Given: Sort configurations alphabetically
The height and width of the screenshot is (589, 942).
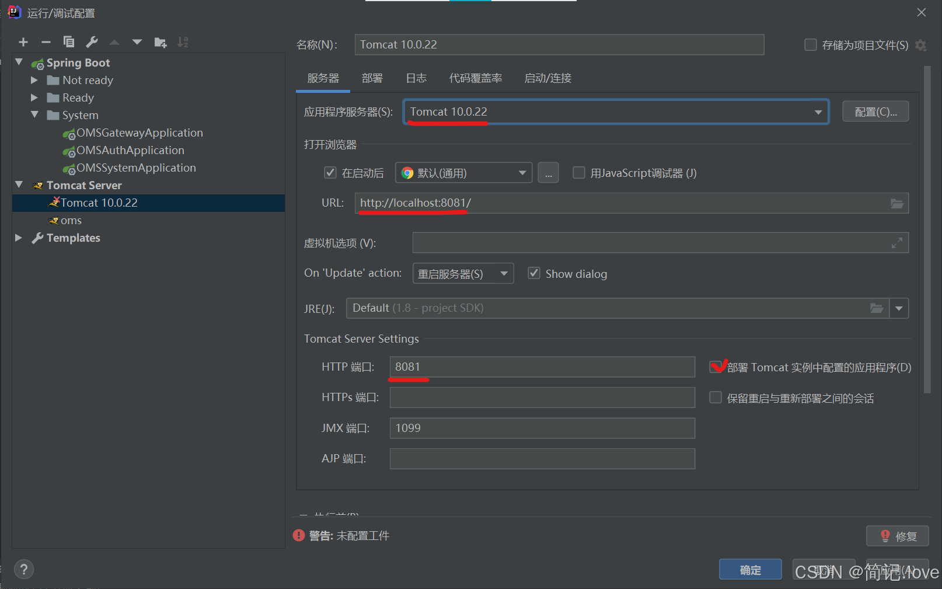Looking at the screenshot, I should click(182, 41).
